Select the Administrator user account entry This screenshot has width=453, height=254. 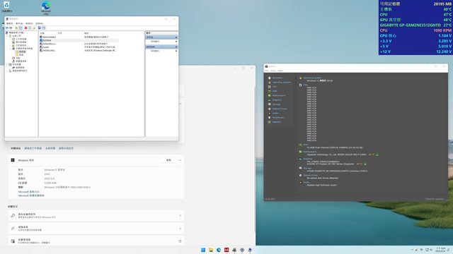click(49, 37)
